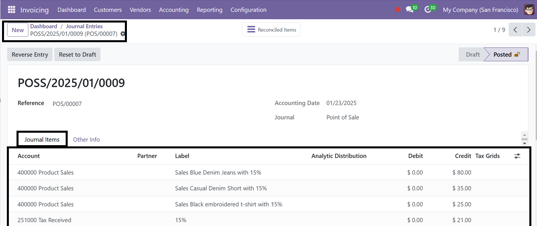Open the column options adjust icon
Viewport: 537px width, 226px height.
(517, 156)
